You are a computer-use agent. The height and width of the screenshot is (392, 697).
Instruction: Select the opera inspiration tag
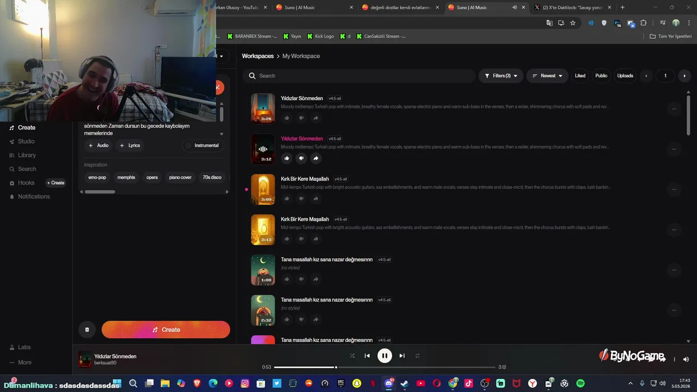coord(152,177)
